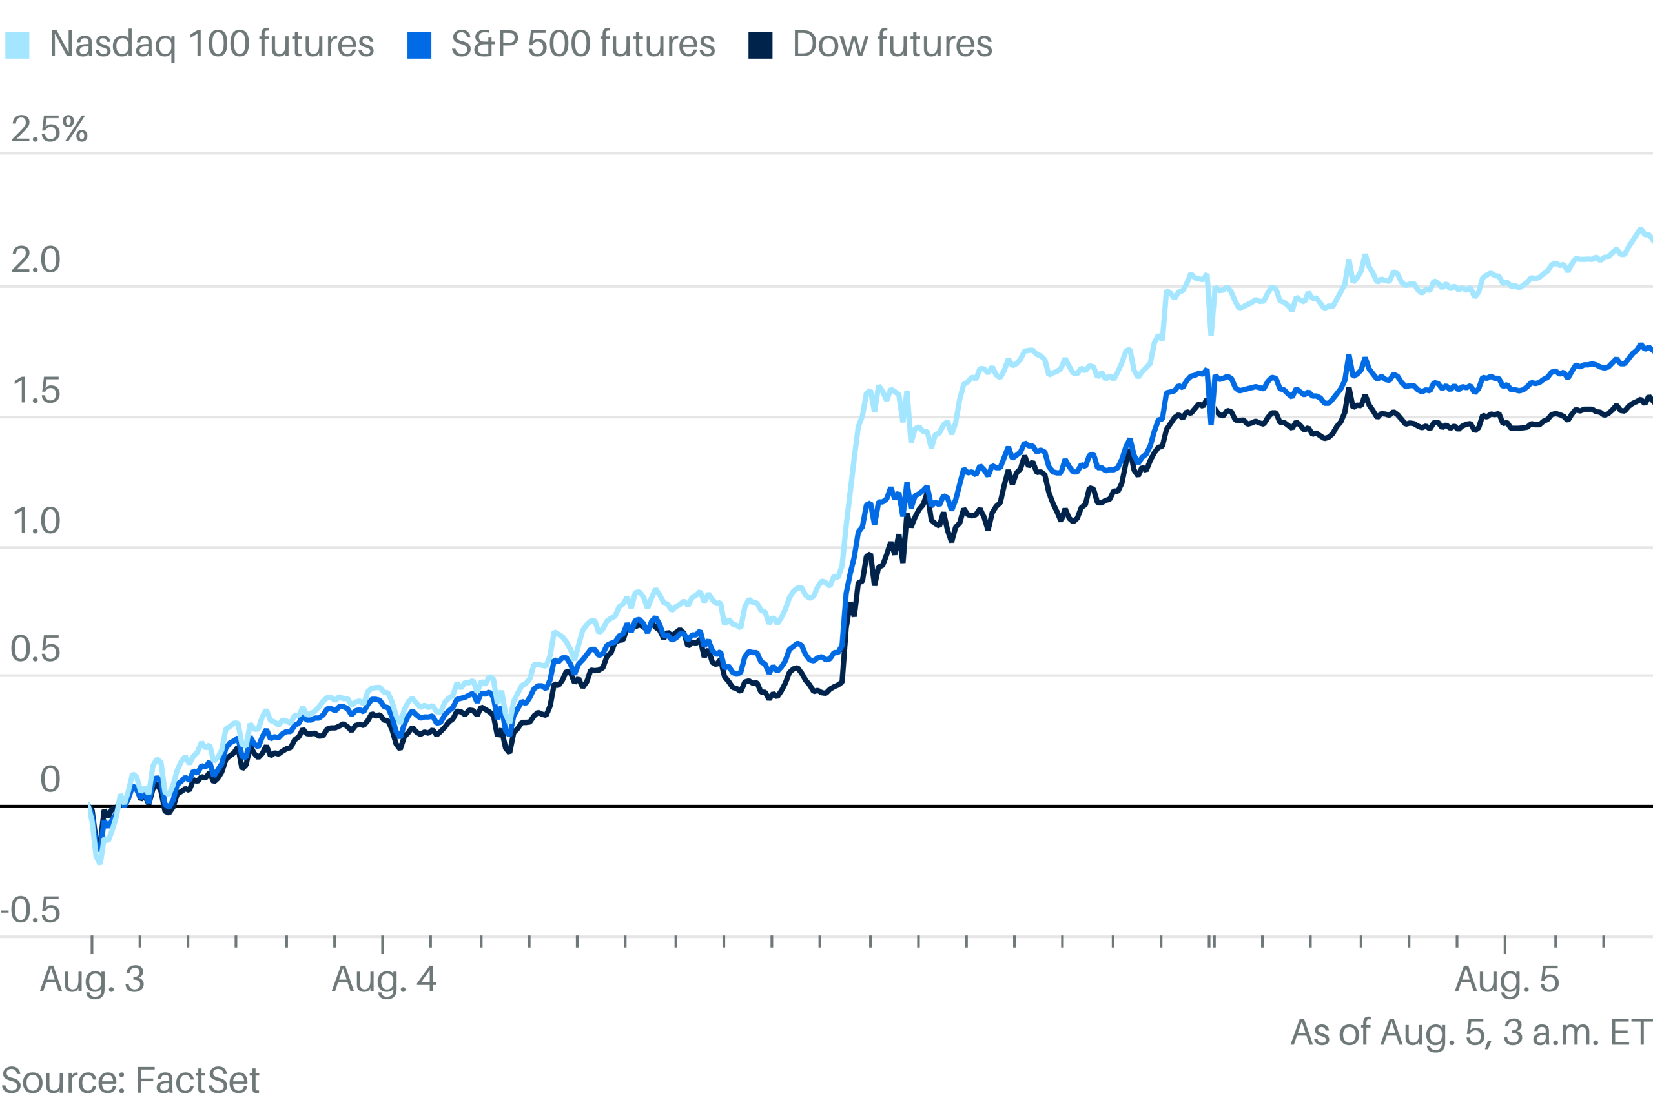Image resolution: width=1653 pixels, height=1098 pixels.
Task: Select the Dow futures legend label
Action: click(892, 45)
